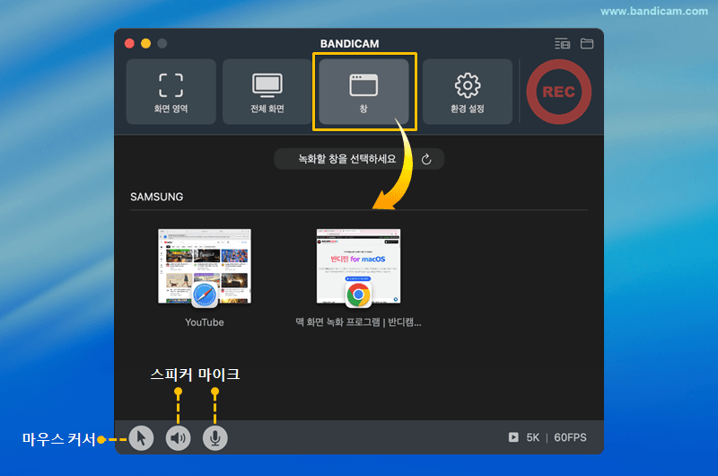This screenshot has height=476, width=718.
Task: Toggle microphone recording
Action: 215,438
